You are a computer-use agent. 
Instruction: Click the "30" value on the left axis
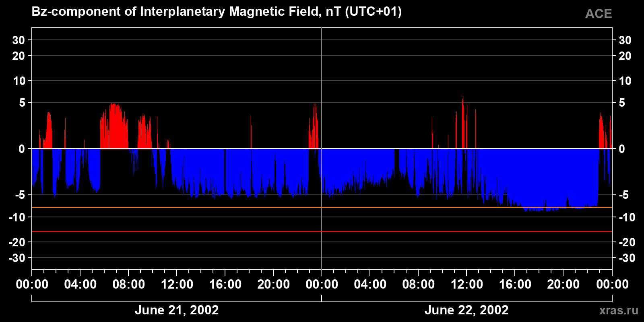tap(19, 40)
